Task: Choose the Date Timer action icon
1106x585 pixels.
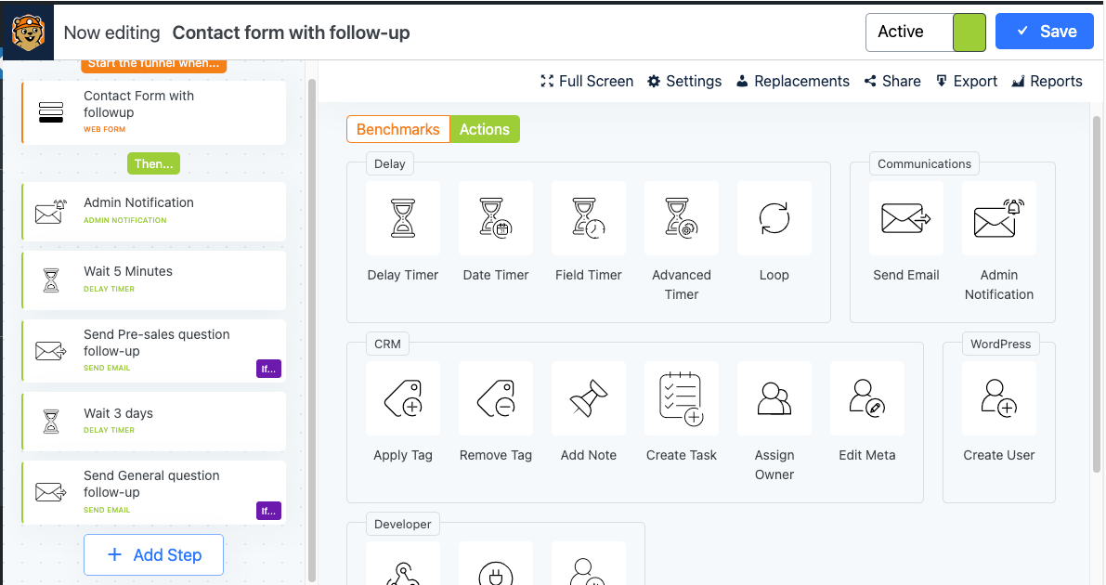Action: click(496, 218)
